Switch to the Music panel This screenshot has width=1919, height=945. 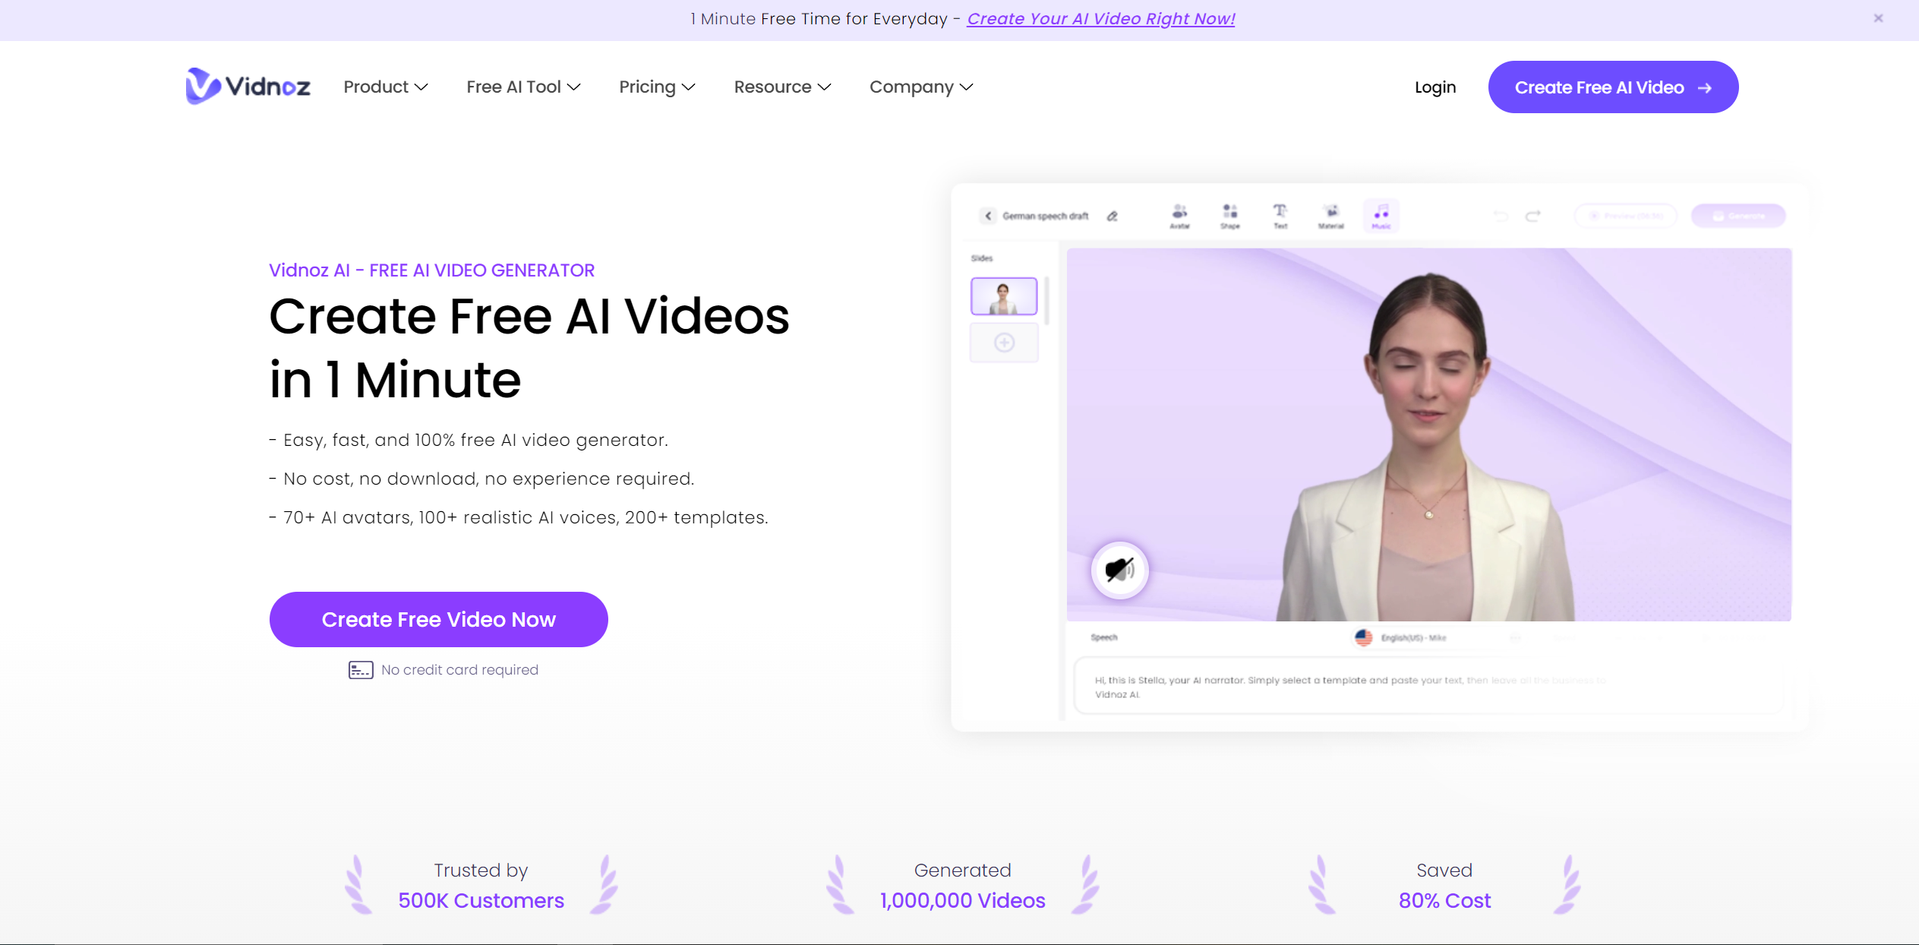point(1381,216)
